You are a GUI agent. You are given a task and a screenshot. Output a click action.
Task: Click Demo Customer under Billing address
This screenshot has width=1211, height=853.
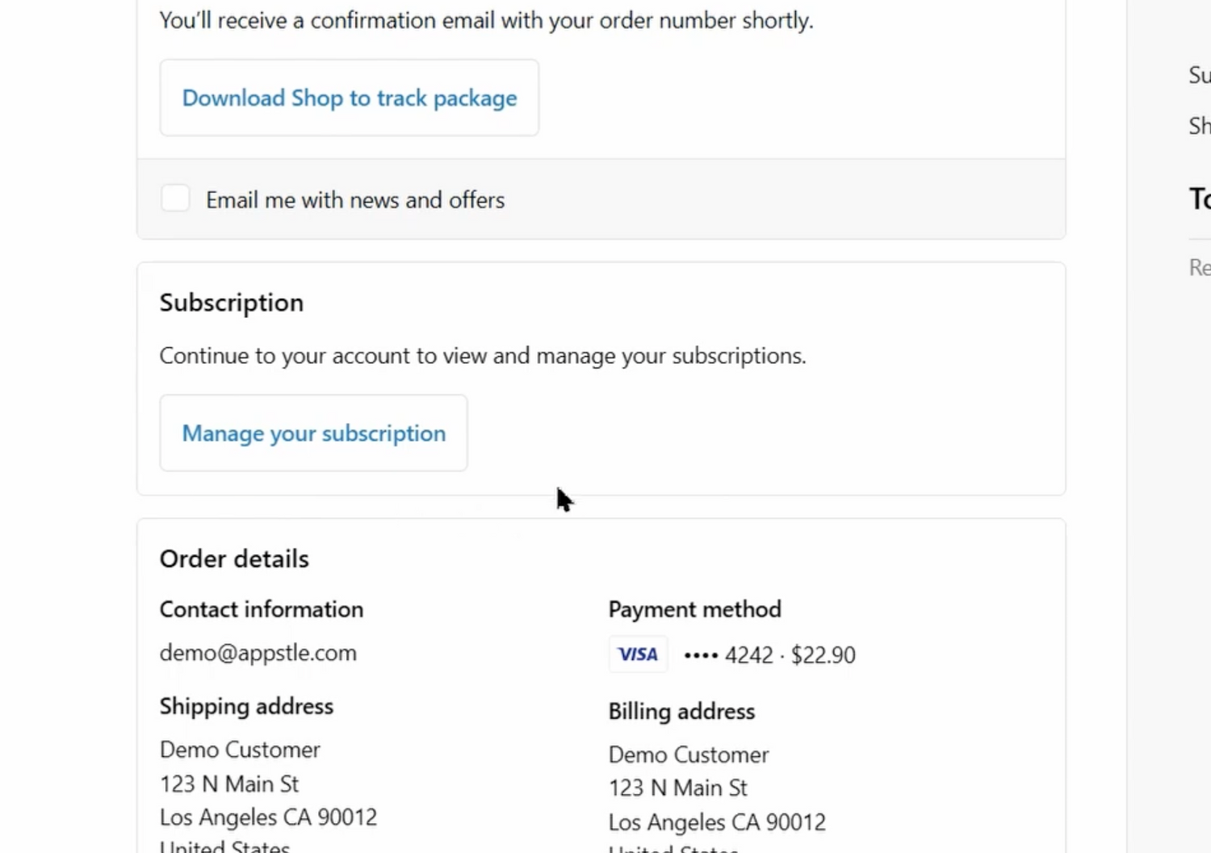pyautogui.click(x=688, y=755)
